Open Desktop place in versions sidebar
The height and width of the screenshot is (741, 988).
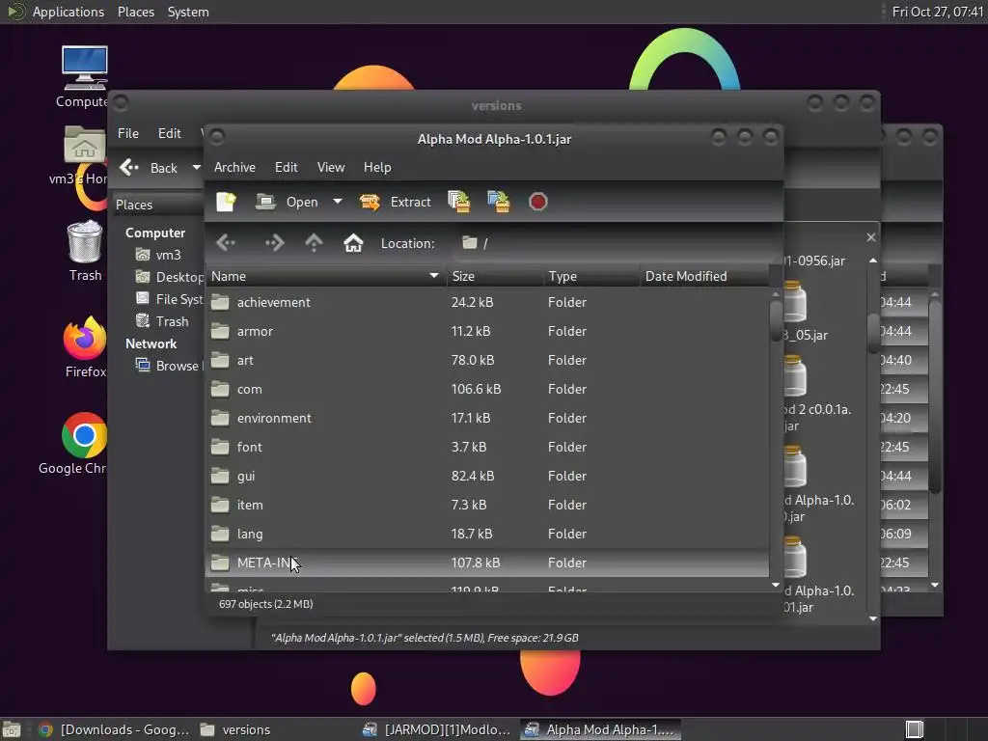pos(169,277)
